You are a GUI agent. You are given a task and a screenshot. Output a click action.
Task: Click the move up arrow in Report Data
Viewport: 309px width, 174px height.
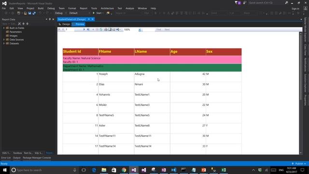24,24
